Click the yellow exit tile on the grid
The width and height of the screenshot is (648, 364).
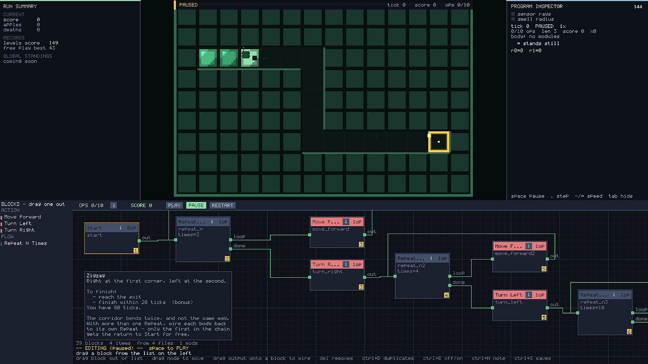439,142
